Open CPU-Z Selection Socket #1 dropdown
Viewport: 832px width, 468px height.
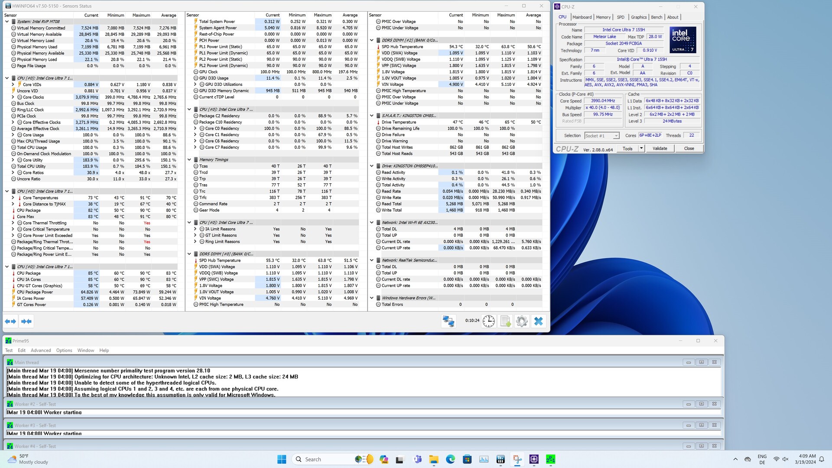tap(601, 136)
